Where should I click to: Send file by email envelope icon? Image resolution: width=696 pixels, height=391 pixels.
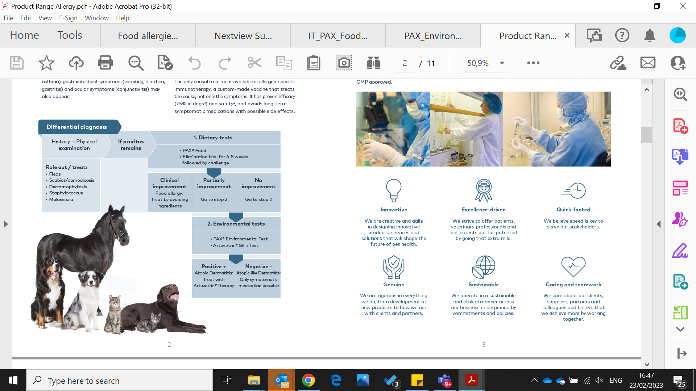click(x=648, y=63)
